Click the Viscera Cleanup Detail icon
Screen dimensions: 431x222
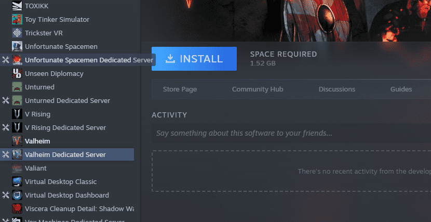(17, 209)
